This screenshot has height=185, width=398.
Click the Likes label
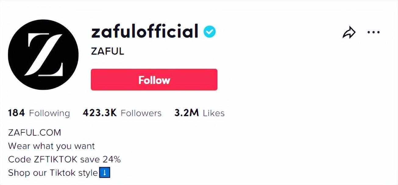[214, 113]
